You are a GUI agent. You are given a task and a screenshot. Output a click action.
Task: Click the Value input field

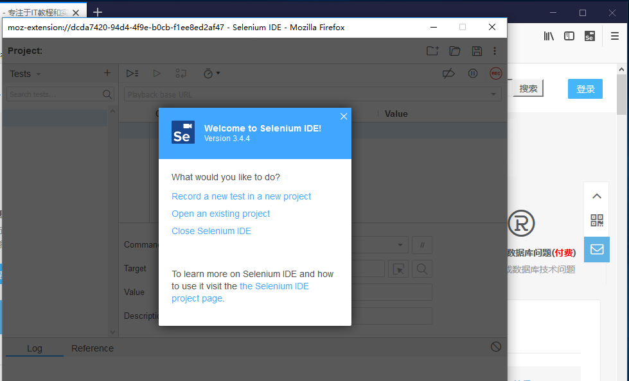pyautogui.click(x=391, y=292)
